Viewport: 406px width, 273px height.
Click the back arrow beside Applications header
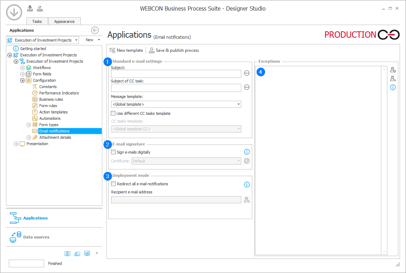coord(95,30)
